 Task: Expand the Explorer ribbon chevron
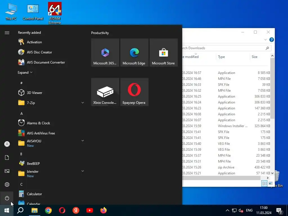point(265,40)
